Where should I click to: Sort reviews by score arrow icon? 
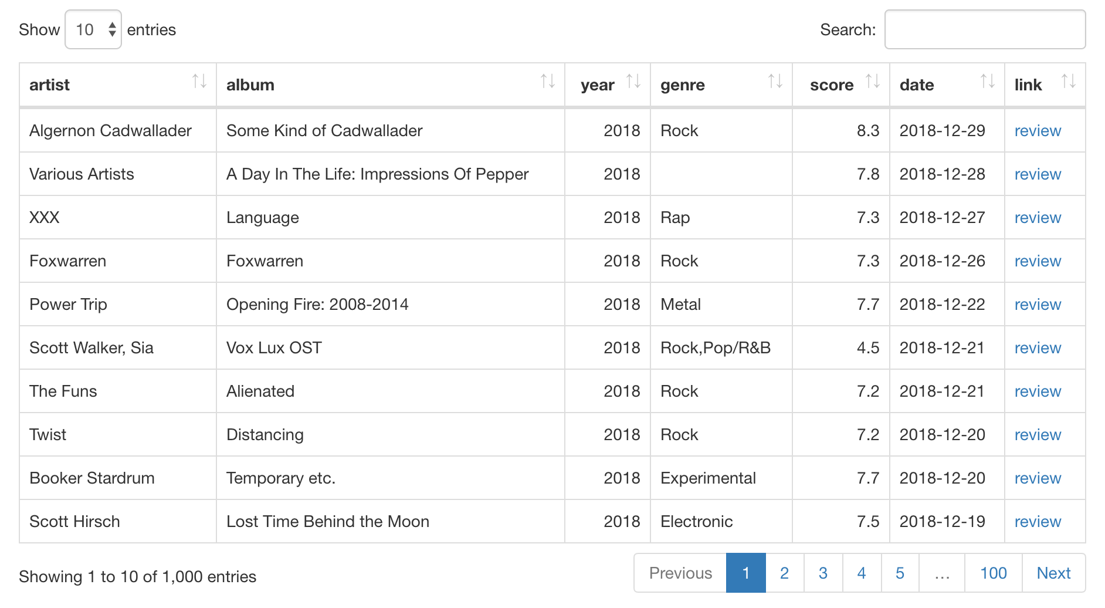pos(872,82)
